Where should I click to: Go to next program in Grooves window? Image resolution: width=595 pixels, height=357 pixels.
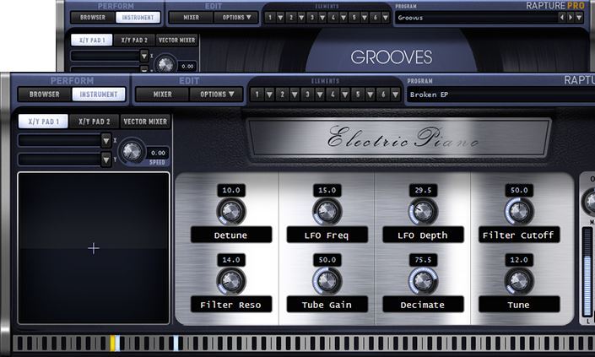pyautogui.click(x=571, y=18)
